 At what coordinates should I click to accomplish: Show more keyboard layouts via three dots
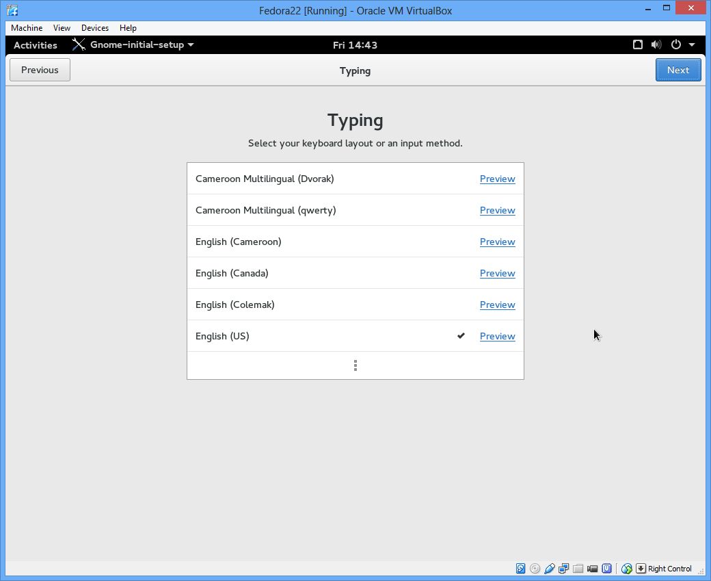355,365
